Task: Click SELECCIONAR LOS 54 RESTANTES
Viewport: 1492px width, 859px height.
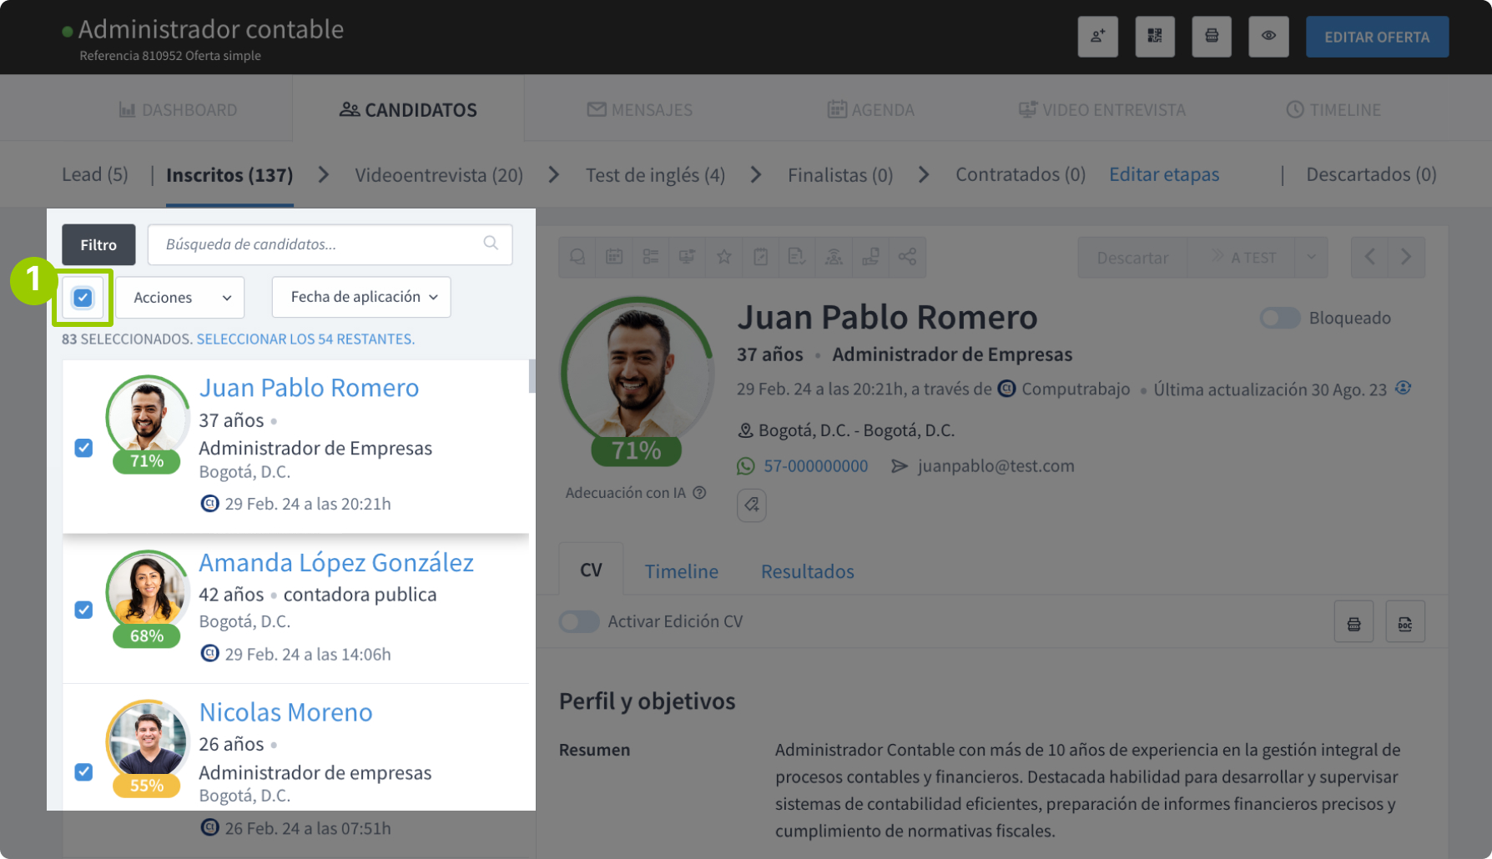Action: (x=305, y=339)
